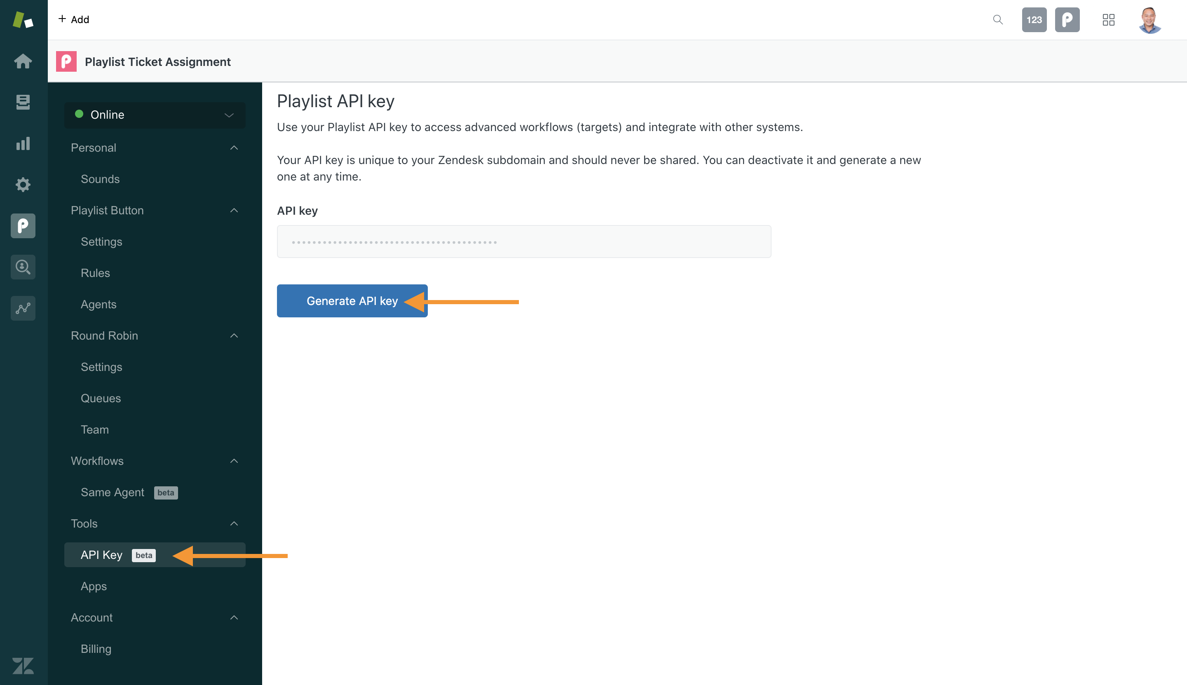Click the grid/apps icon in top bar
Viewport: 1187px width, 685px height.
(x=1109, y=19)
